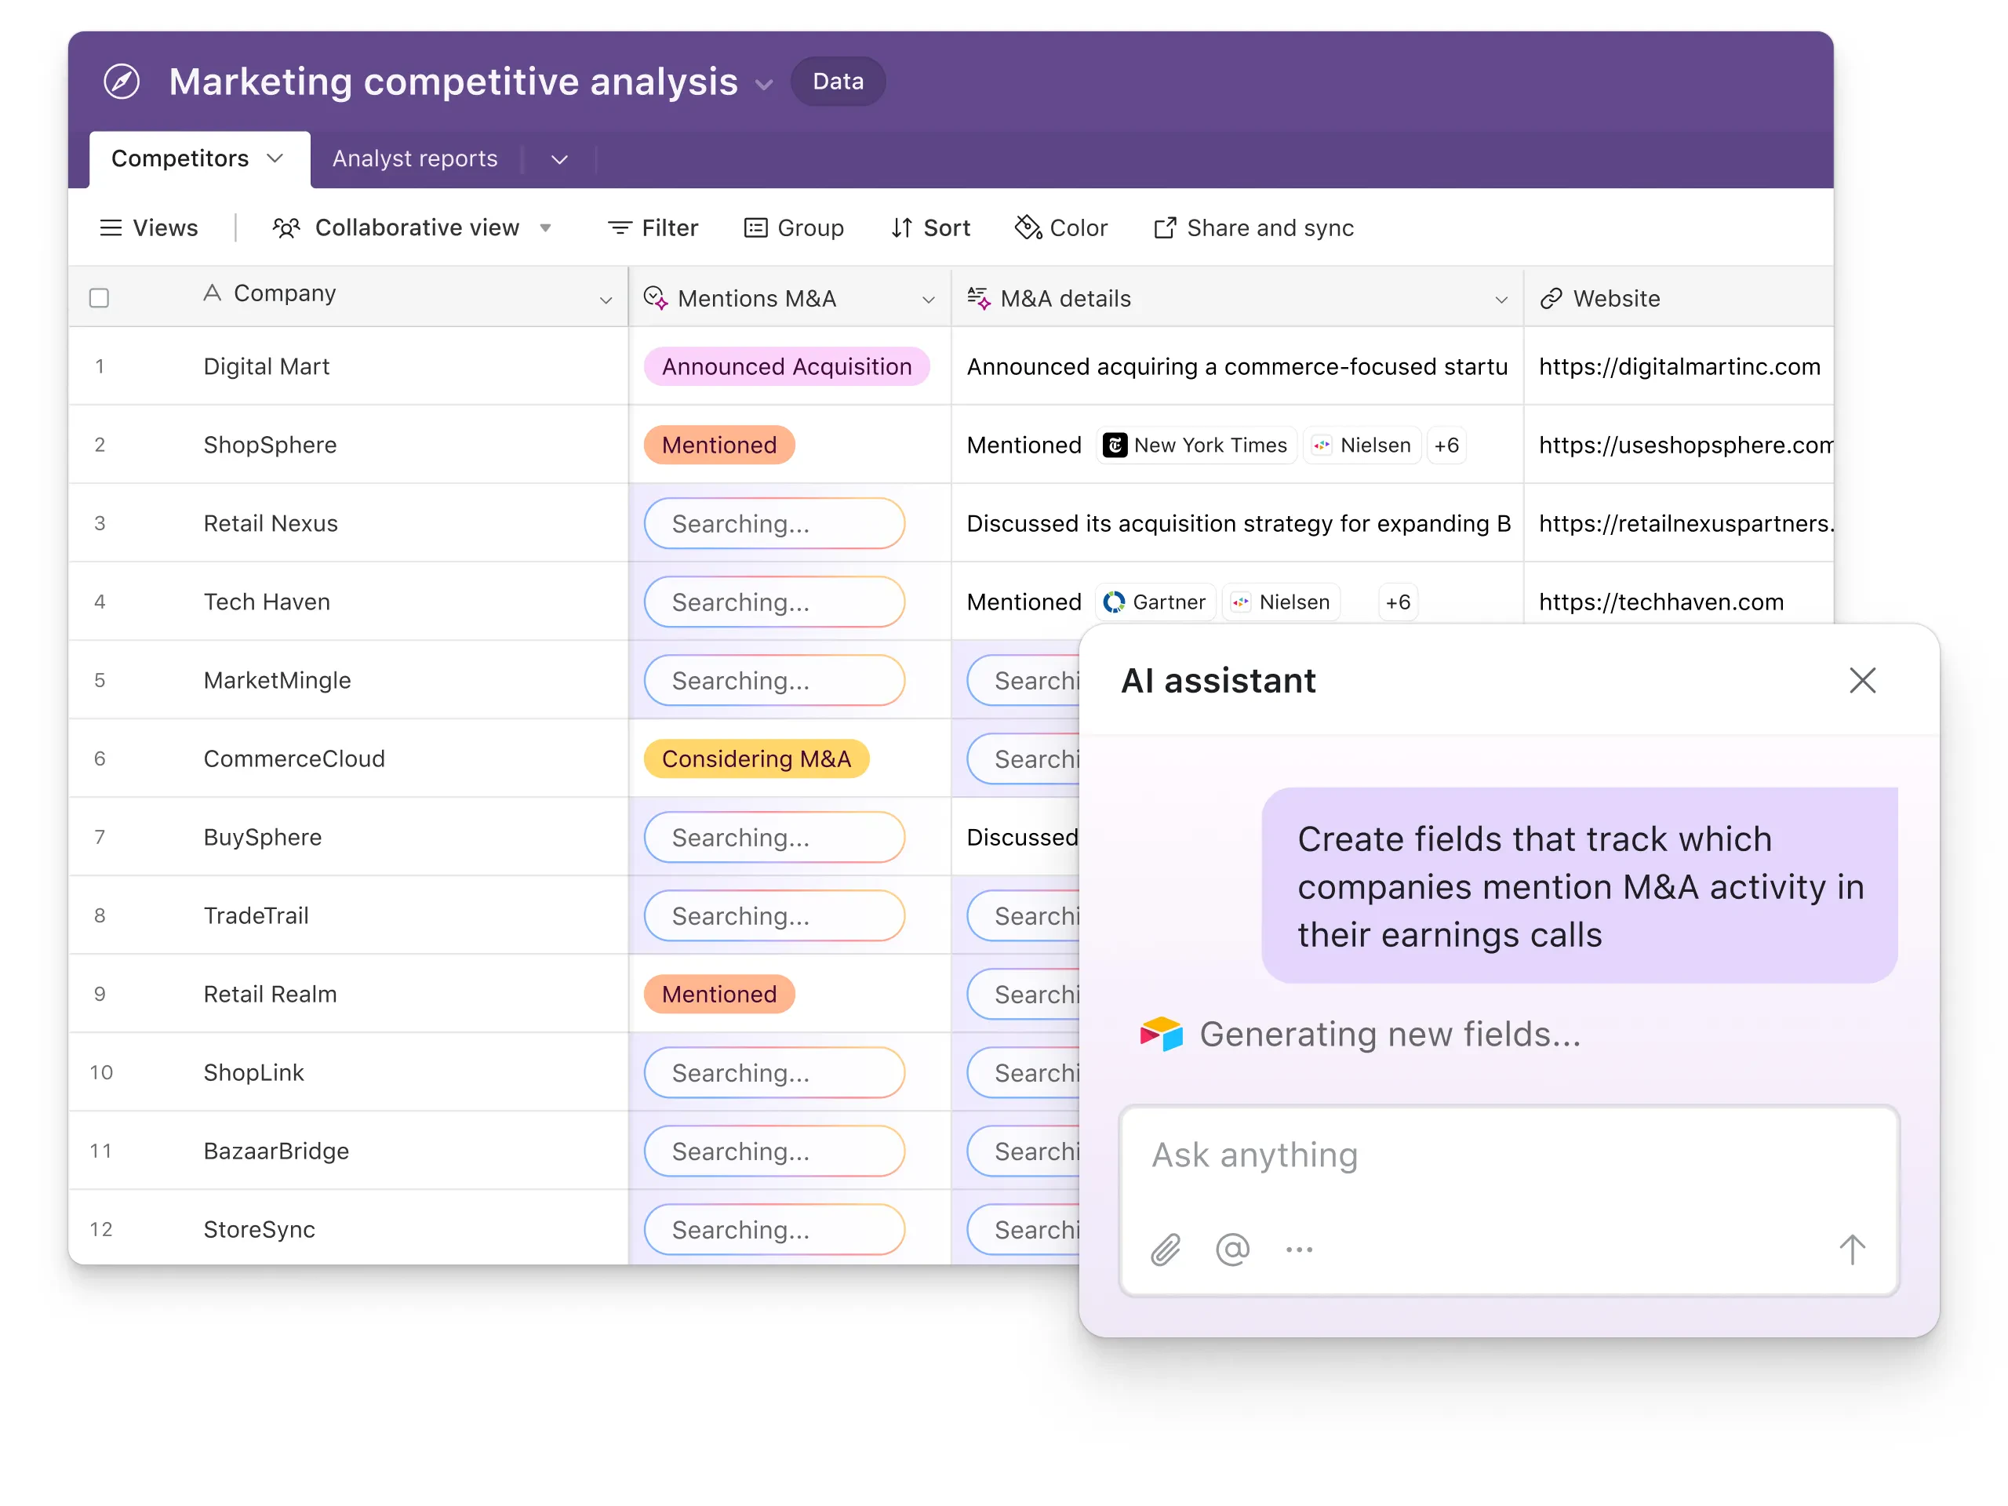
Task: Open the Competitors tab menu
Action: coord(276,158)
